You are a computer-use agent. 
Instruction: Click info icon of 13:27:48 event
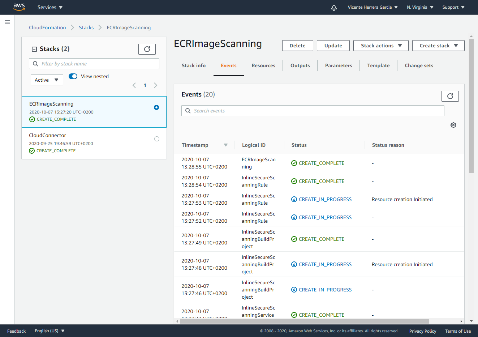tap(294, 264)
